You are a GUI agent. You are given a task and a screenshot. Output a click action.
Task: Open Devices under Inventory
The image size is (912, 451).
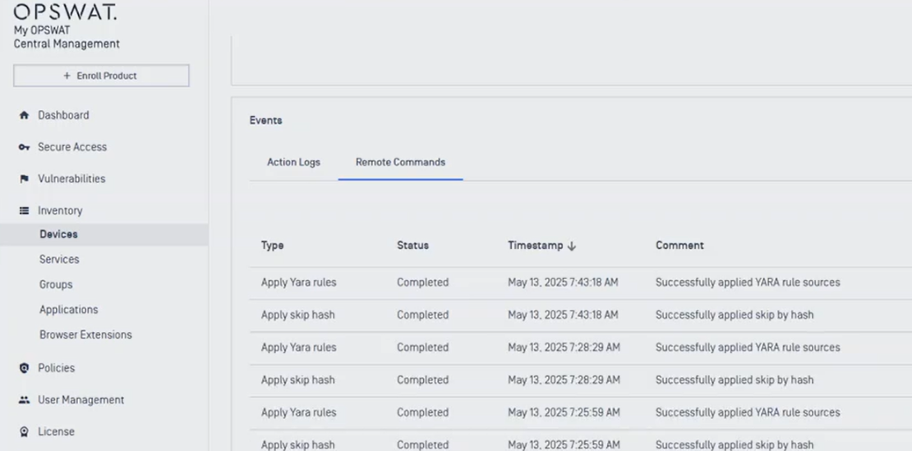click(58, 235)
